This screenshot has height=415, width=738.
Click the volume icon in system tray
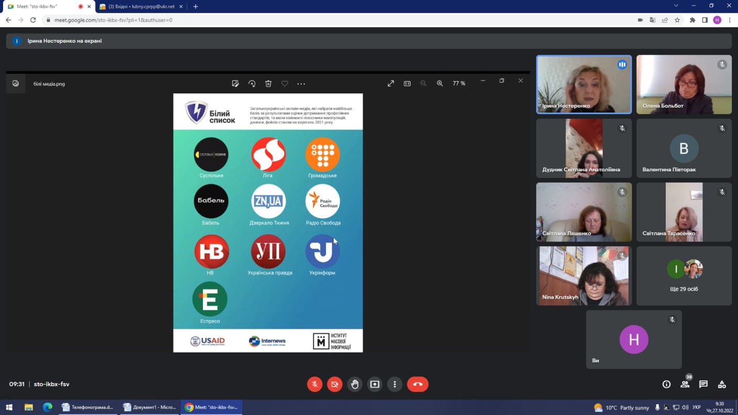tap(685, 407)
